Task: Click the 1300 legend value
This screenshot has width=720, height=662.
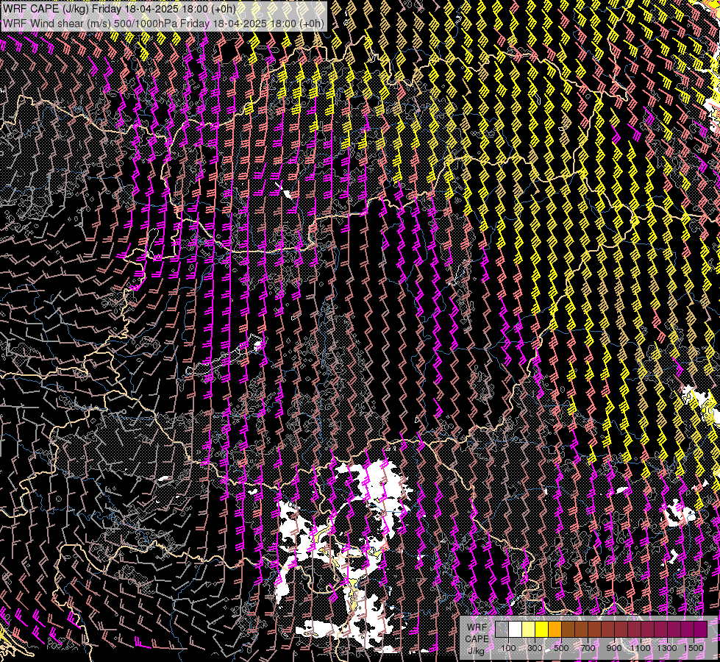Action: coord(667,648)
